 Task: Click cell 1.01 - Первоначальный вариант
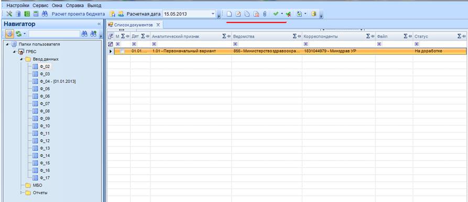coord(191,51)
